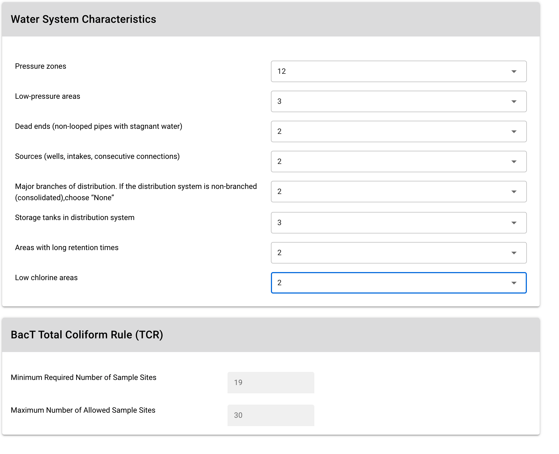The width and height of the screenshot is (559, 454).
Task: Open the Low chlorine areas dropdown
Action: coord(398,283)
